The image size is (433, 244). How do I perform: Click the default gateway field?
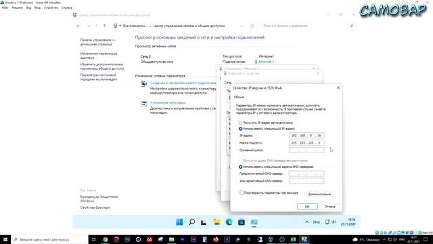pos(306,150)
